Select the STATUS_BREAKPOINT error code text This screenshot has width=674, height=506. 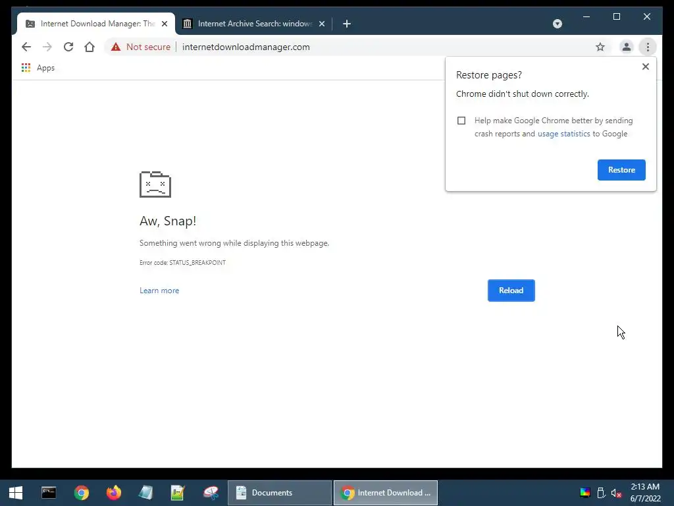point(197,262)
